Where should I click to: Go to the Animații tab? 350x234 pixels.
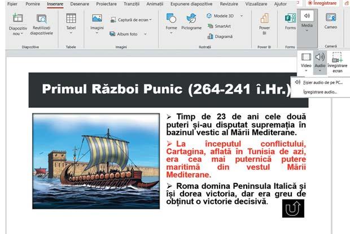click(155, 4)
